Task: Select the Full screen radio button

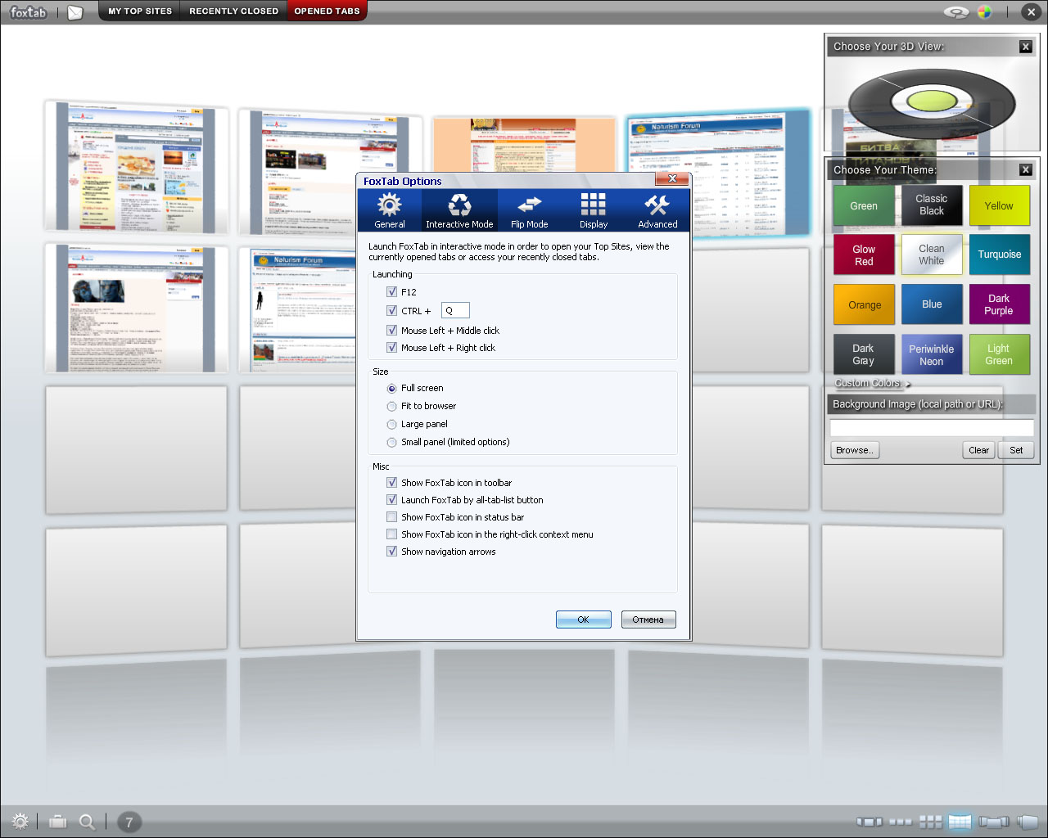Action: click(391, 388)
